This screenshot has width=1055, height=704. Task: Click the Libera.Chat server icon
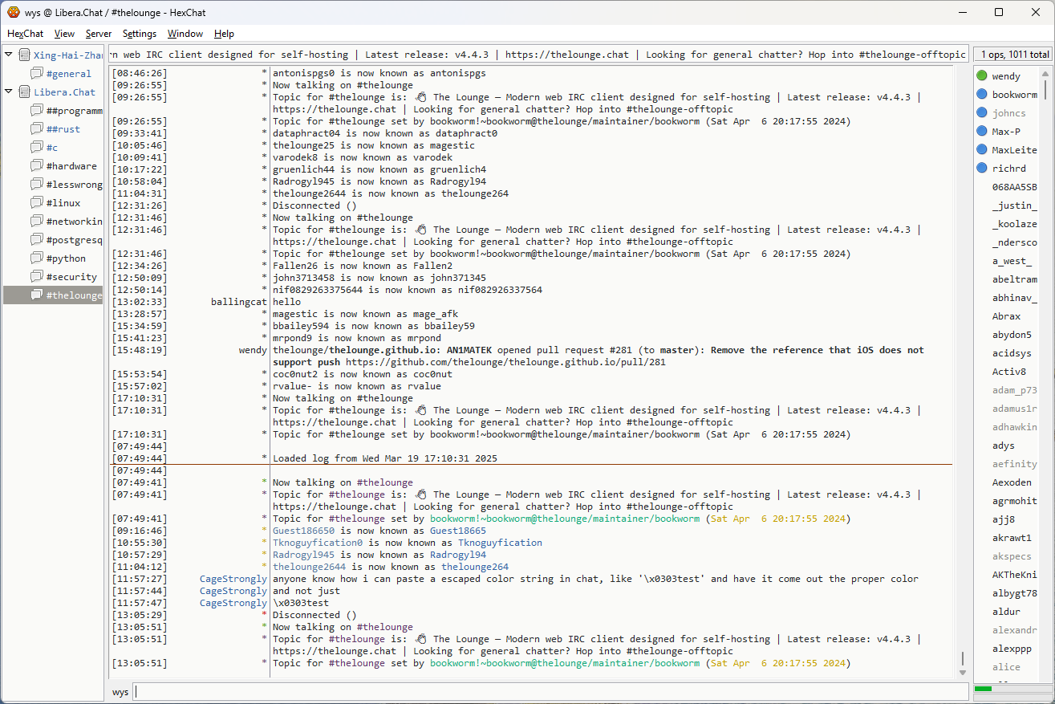[x=24, y=92]
